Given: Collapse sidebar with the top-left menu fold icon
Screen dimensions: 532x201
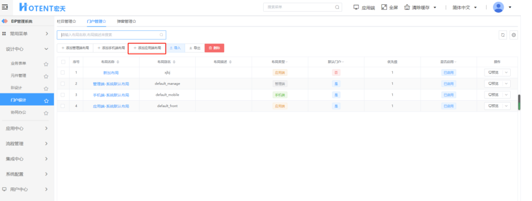Looking at the screenshot, I should (5, 7).
